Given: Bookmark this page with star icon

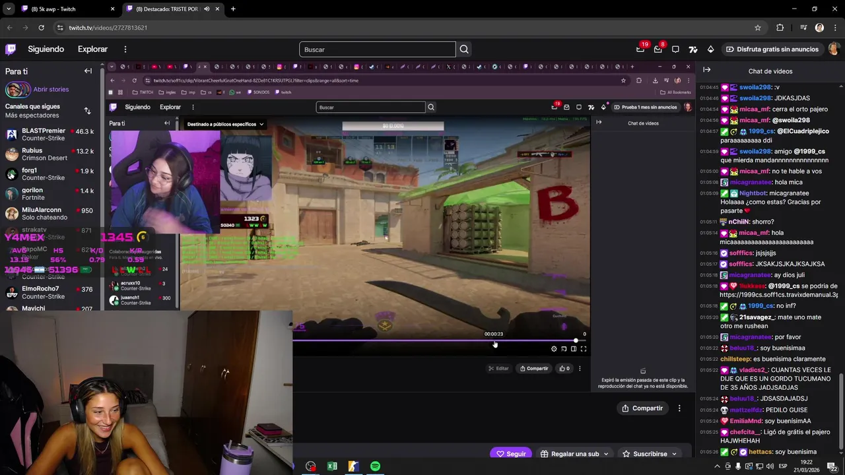Looking at the screenshot, I should coord(758,28).
